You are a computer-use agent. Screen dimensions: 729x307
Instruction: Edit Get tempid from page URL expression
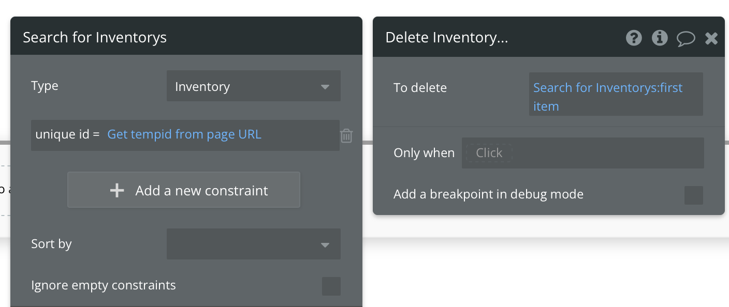tap(184, 134)
